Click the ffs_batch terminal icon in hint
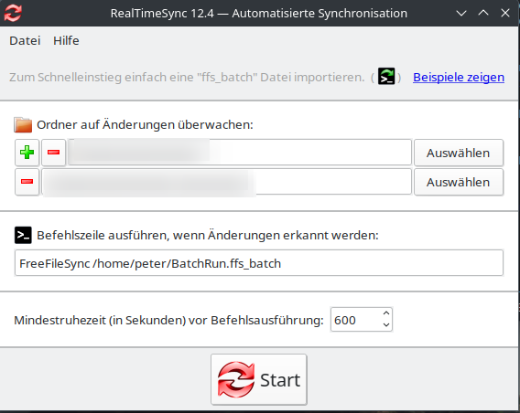Viewport: 520px width, 413px height. (x=386, y=77)
